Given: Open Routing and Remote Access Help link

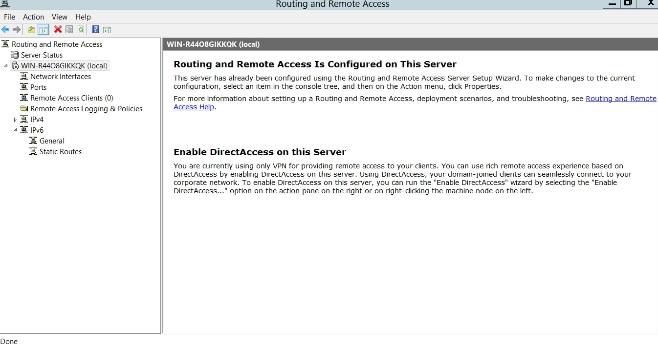Looking at the screenshot, I should [x=621, y=99].
